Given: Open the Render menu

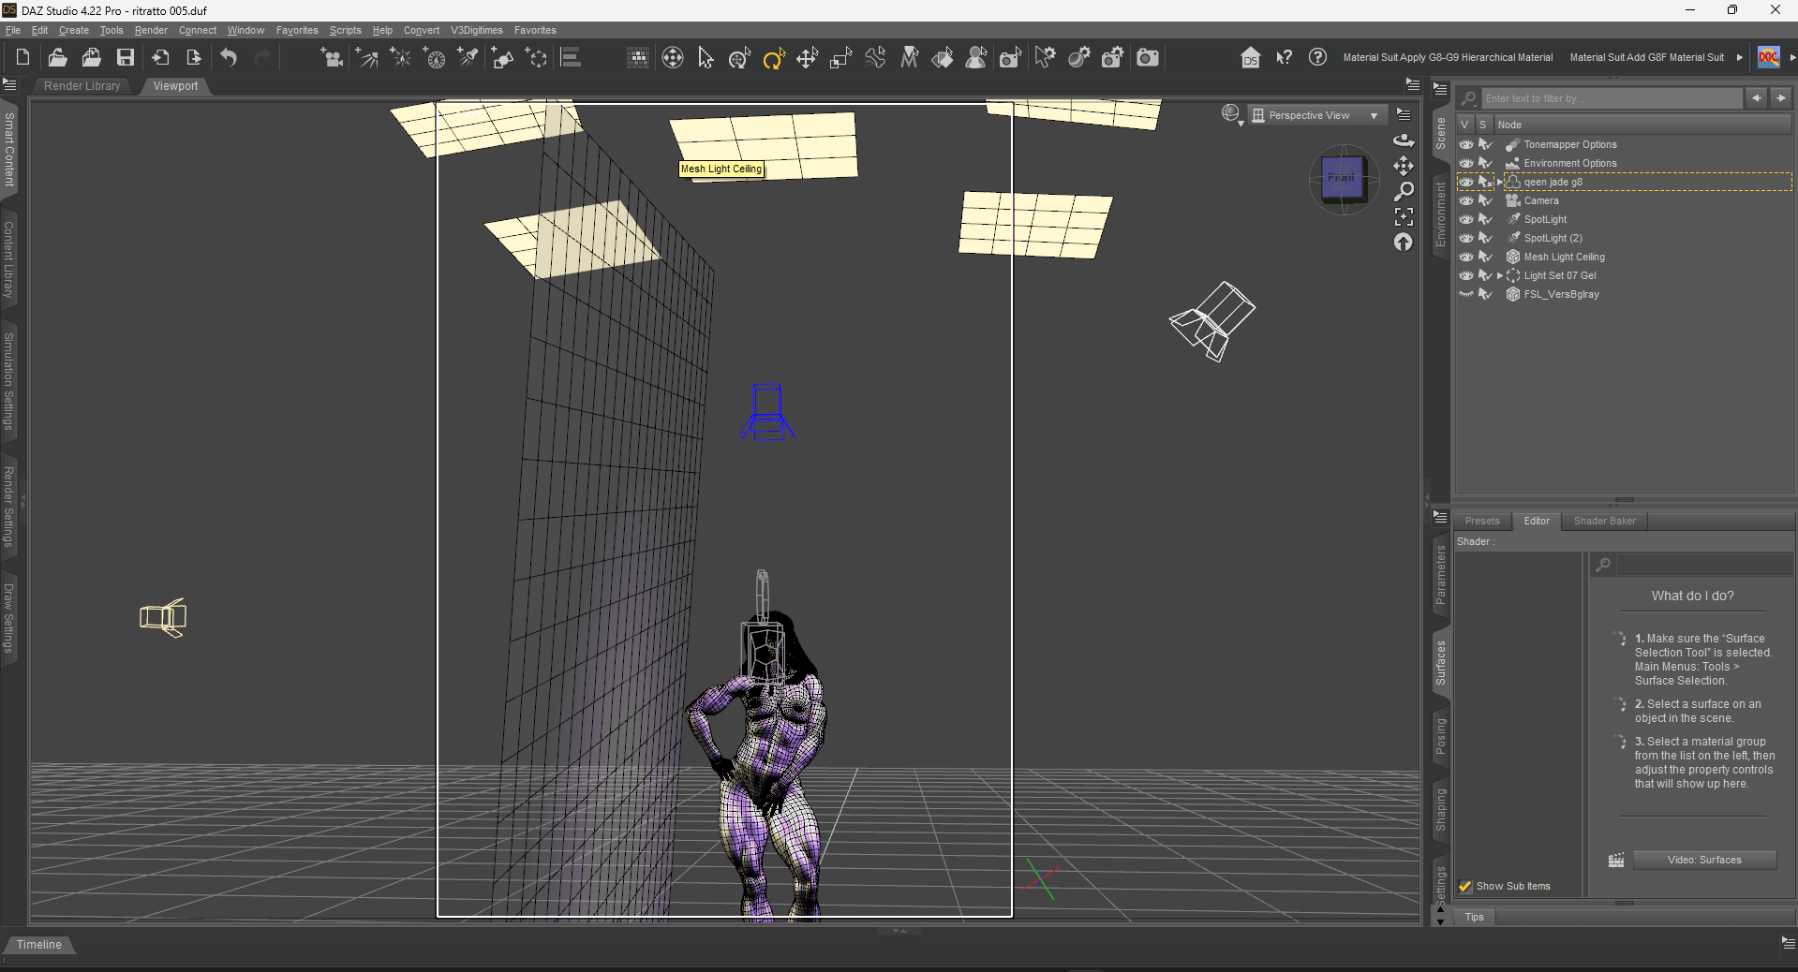Looking at the screenshot, I should click(151, 30).
